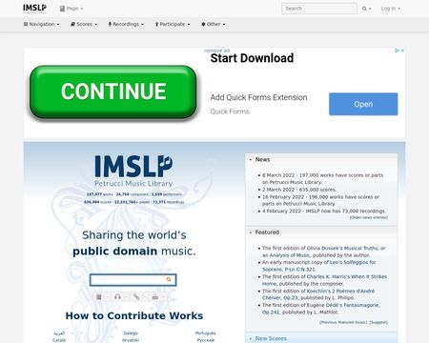
Task: Open Previous featured music link
Action: point(343,322)
